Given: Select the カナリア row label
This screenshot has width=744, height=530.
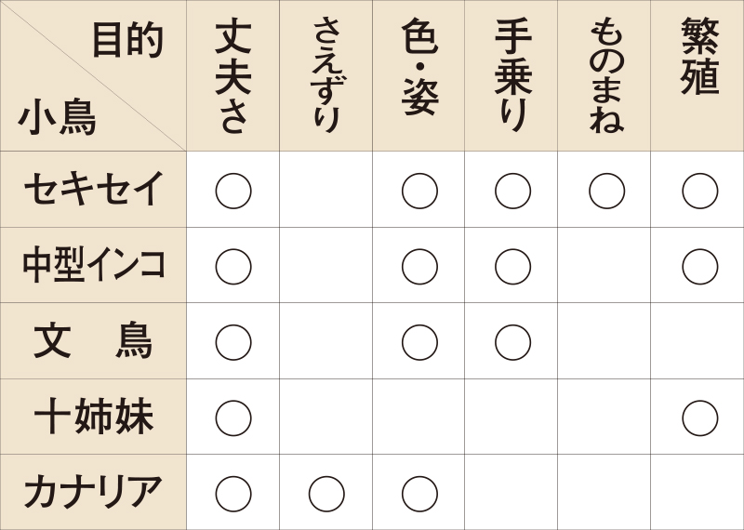Looking at the screenshot, I should [93, 493].
